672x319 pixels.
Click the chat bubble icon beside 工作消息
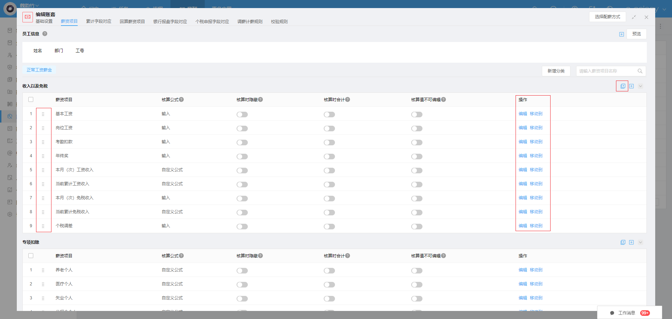612,313
